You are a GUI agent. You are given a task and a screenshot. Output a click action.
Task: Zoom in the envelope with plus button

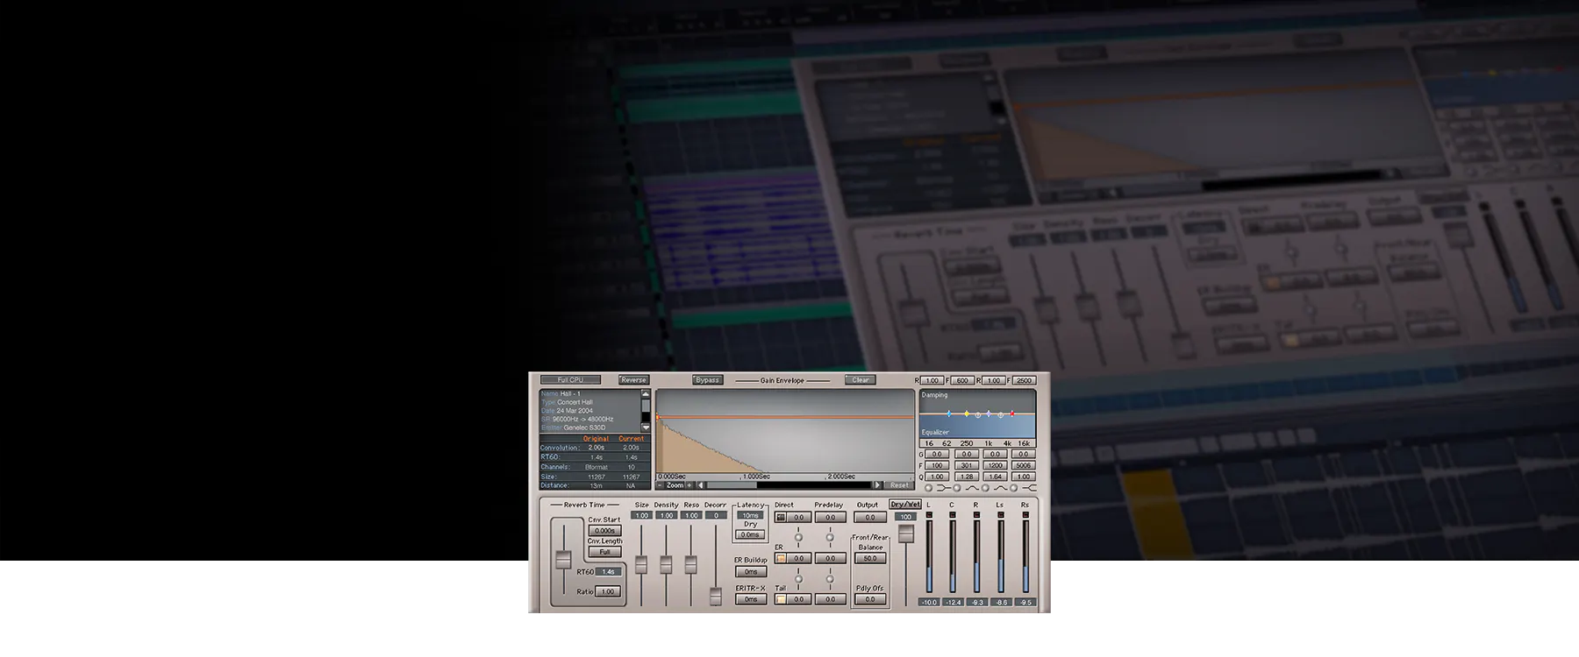pos(689,485)
